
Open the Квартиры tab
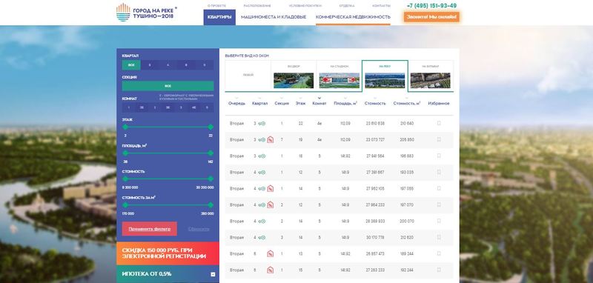click(x=219, y=17)
